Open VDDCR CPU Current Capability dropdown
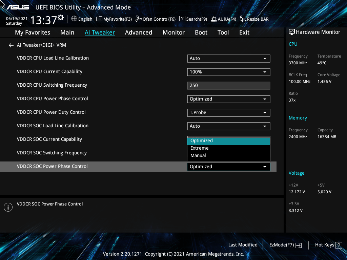Screen dimensions: 347x260 228,72
